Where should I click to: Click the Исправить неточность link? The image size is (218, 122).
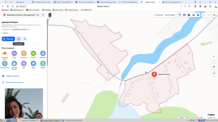(x=15, y=82)
